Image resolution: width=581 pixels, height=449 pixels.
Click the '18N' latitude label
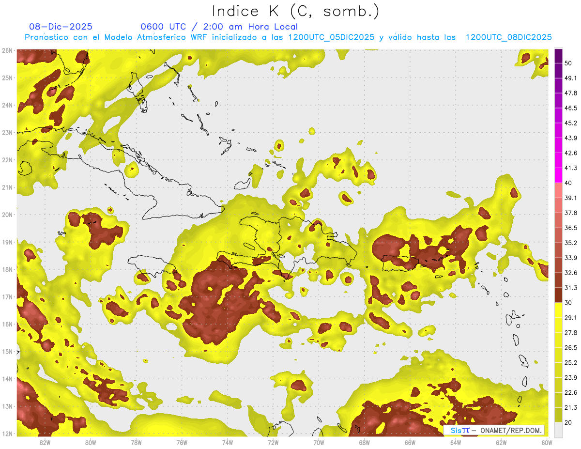point(7,269)
